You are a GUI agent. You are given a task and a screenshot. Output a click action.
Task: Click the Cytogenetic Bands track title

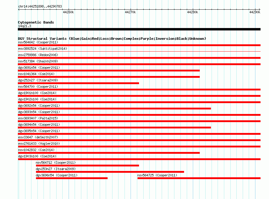click(x=36, y=22)
